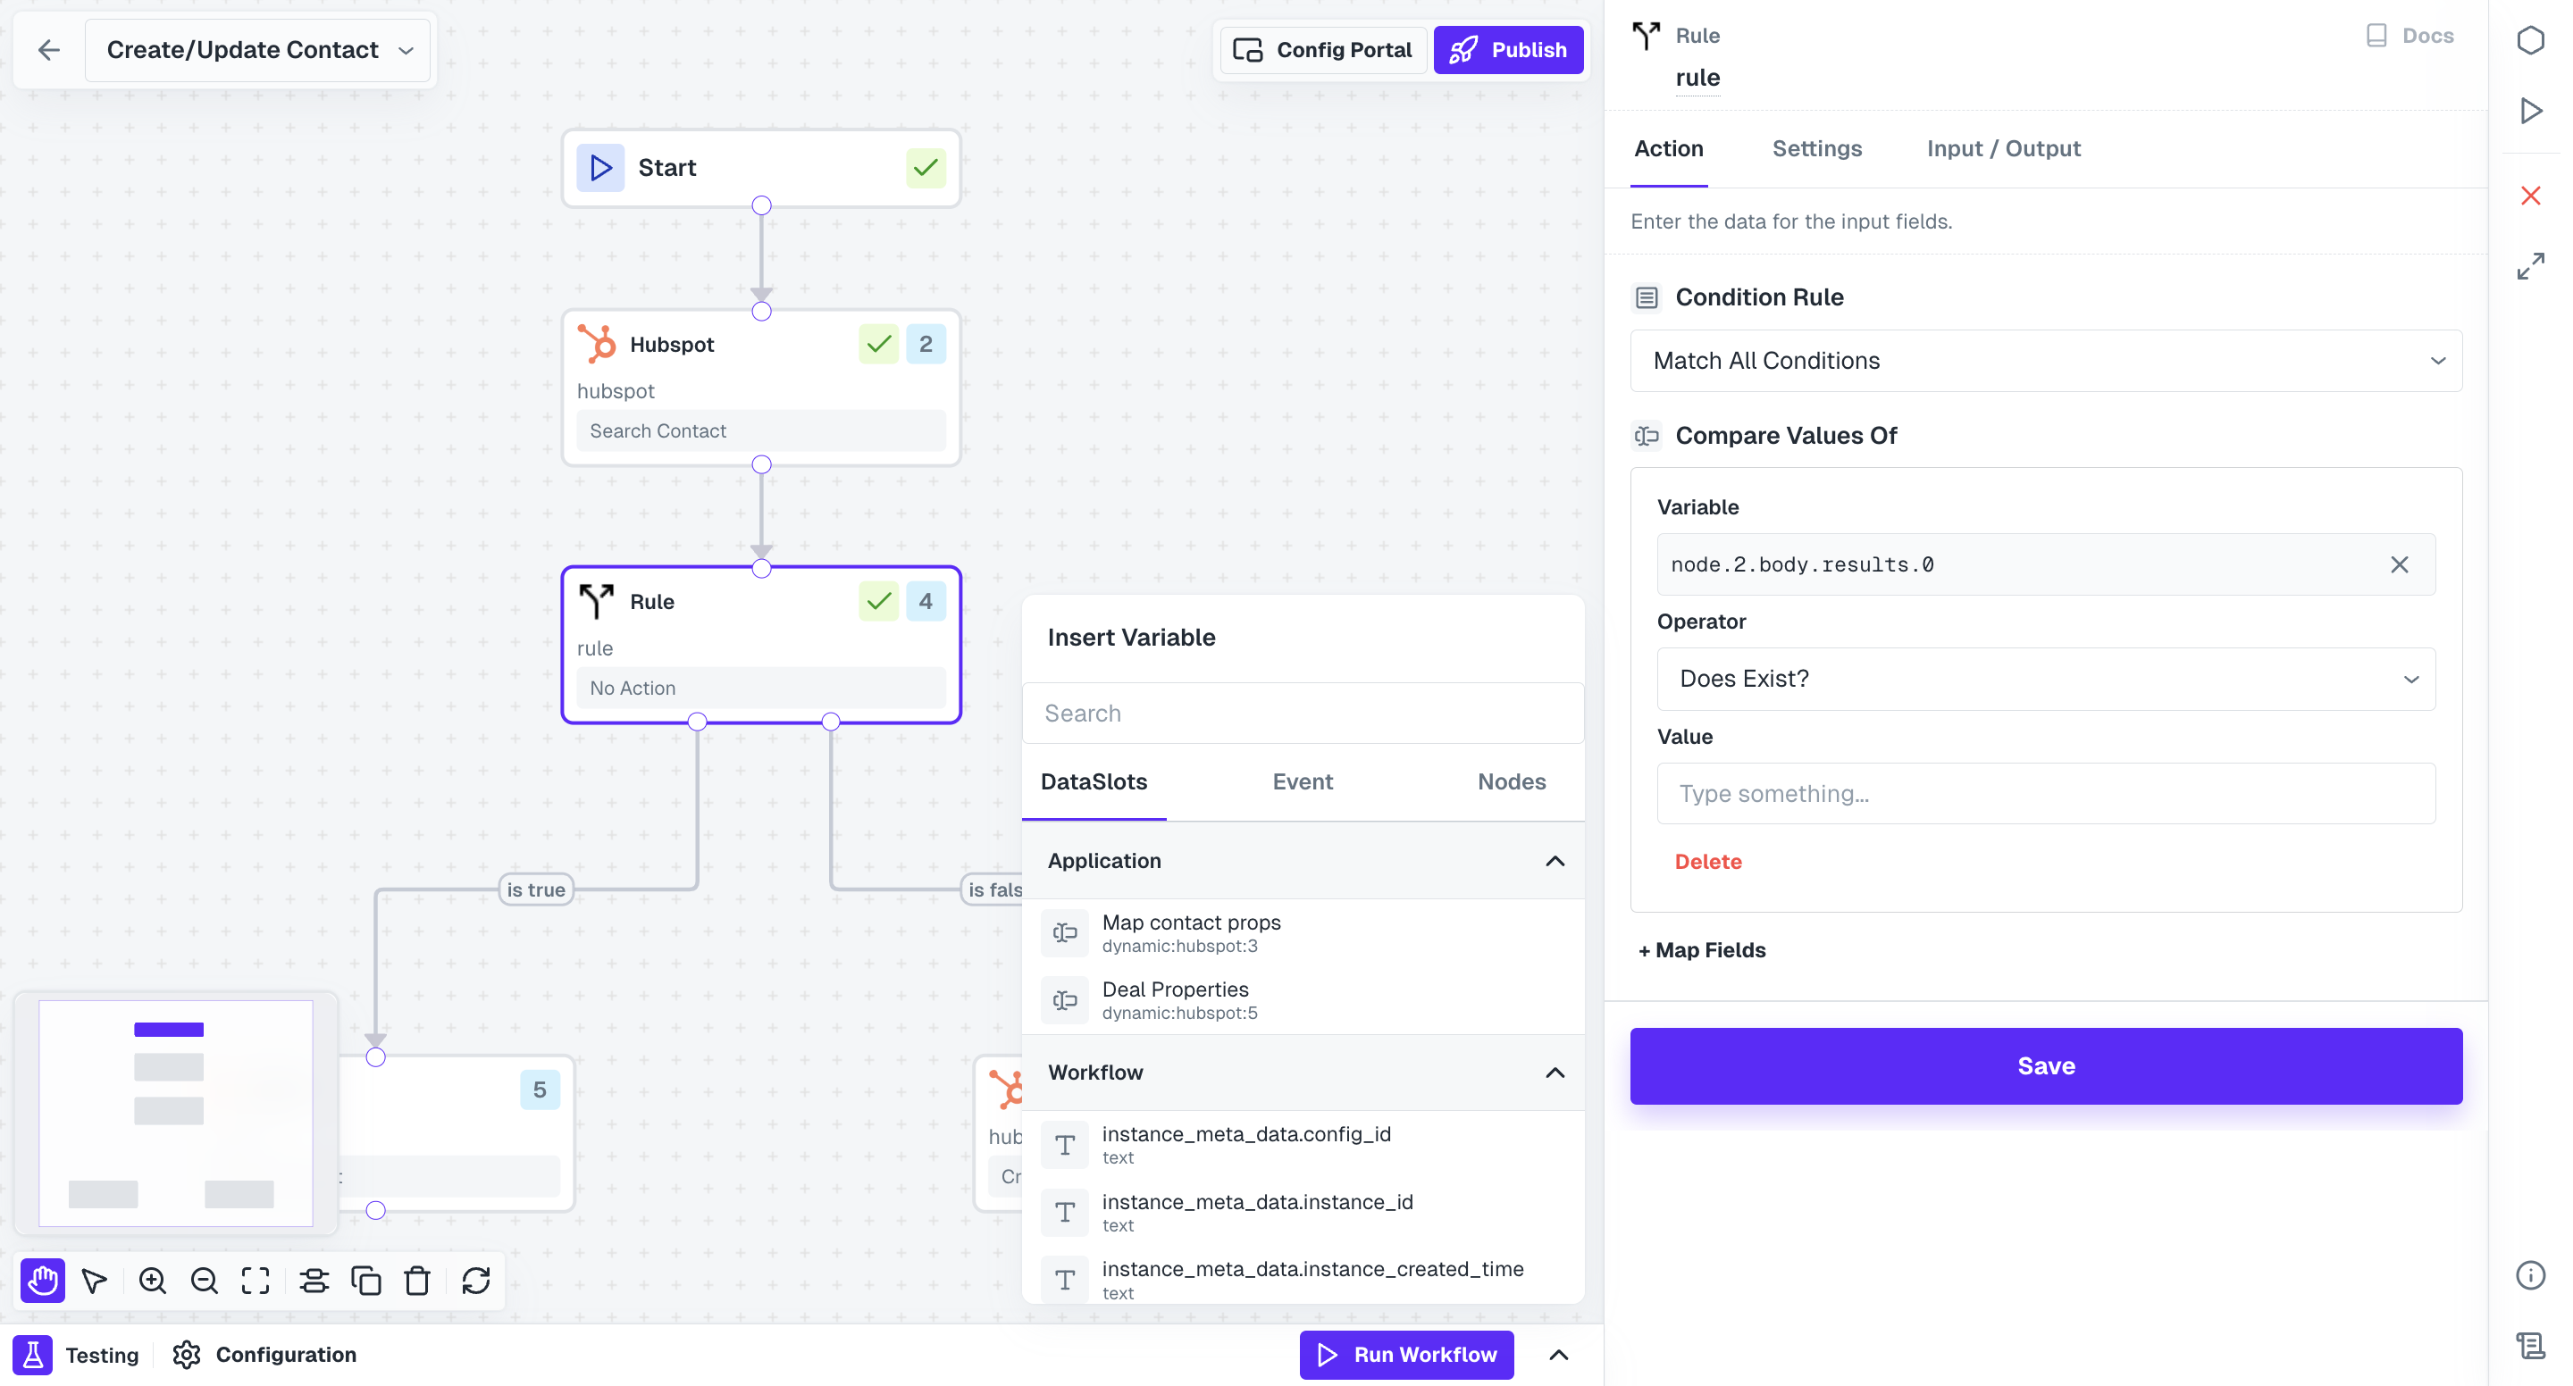Switch to the Settings tab
Screen dimensions: 2573x1386
coord(1816,147)
